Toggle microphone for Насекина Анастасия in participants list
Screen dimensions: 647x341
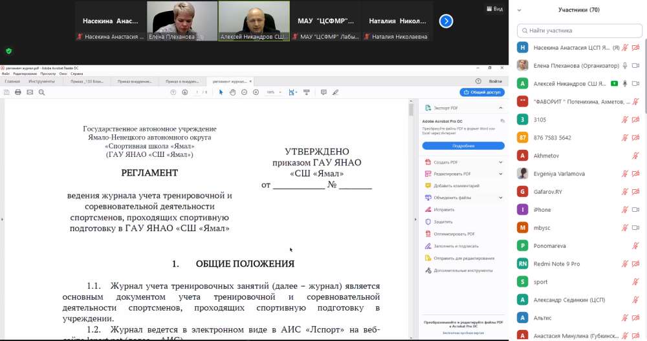pos(625,48)
